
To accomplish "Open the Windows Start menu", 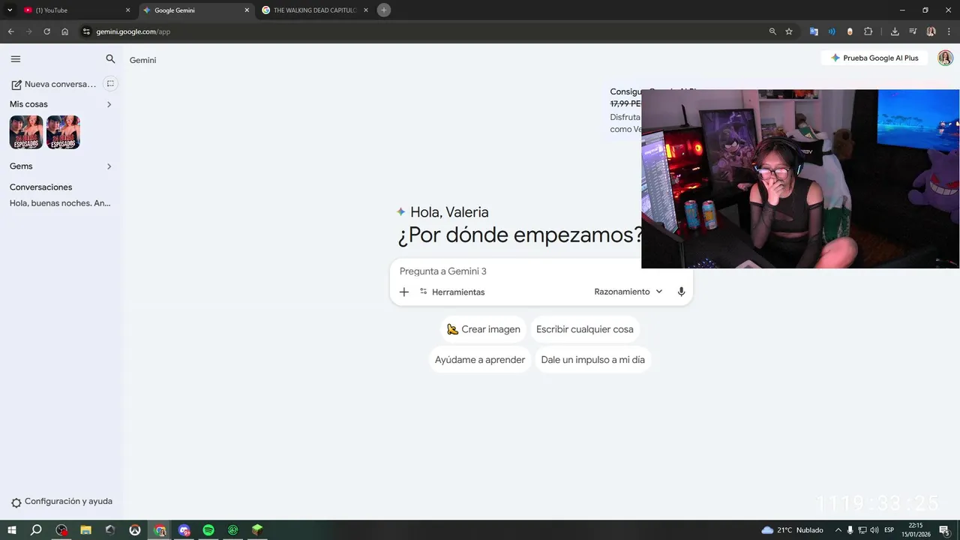I will click(12, 530).
